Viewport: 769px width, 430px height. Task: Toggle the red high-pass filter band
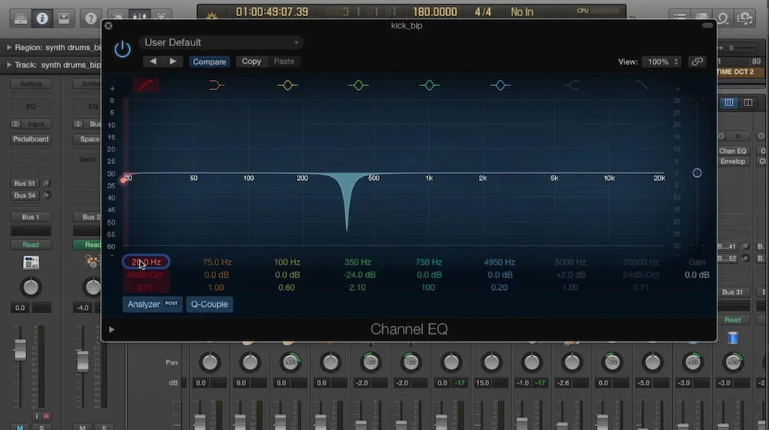point(146,85)
